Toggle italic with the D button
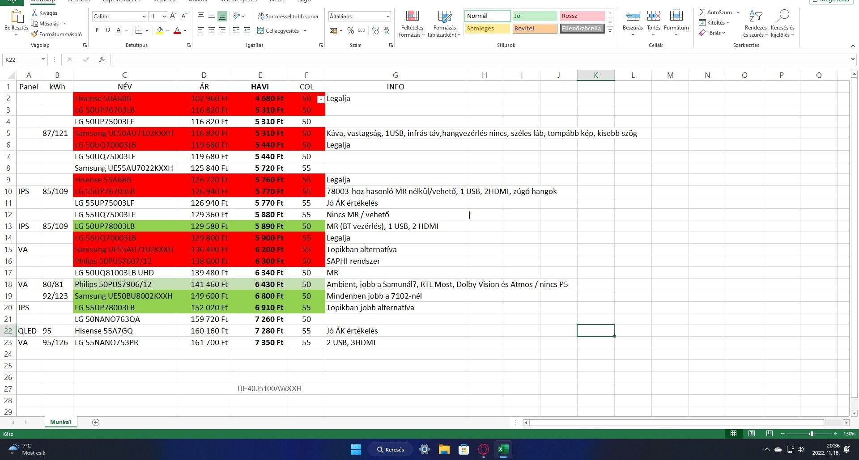Image resolution: width=859 pixels, height=460 pixels. 108,30
